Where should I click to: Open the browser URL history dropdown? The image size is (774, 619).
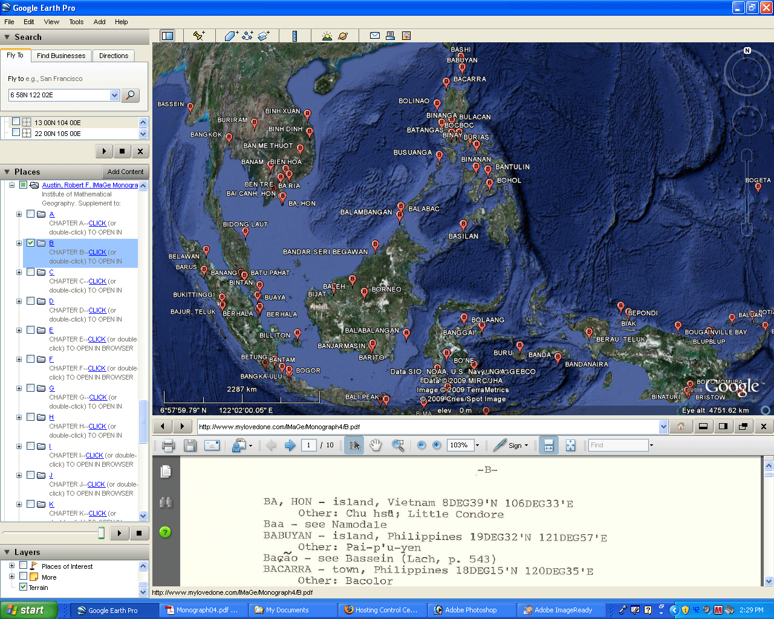point(663,426)
